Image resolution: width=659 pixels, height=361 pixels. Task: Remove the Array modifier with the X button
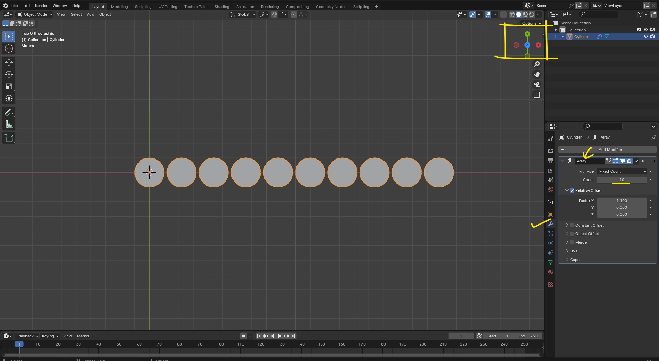pyautogui.click(x=643, y=161)
